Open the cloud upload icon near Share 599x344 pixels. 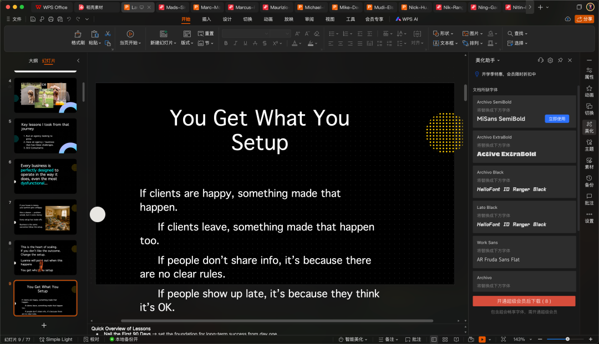point(568,19)
